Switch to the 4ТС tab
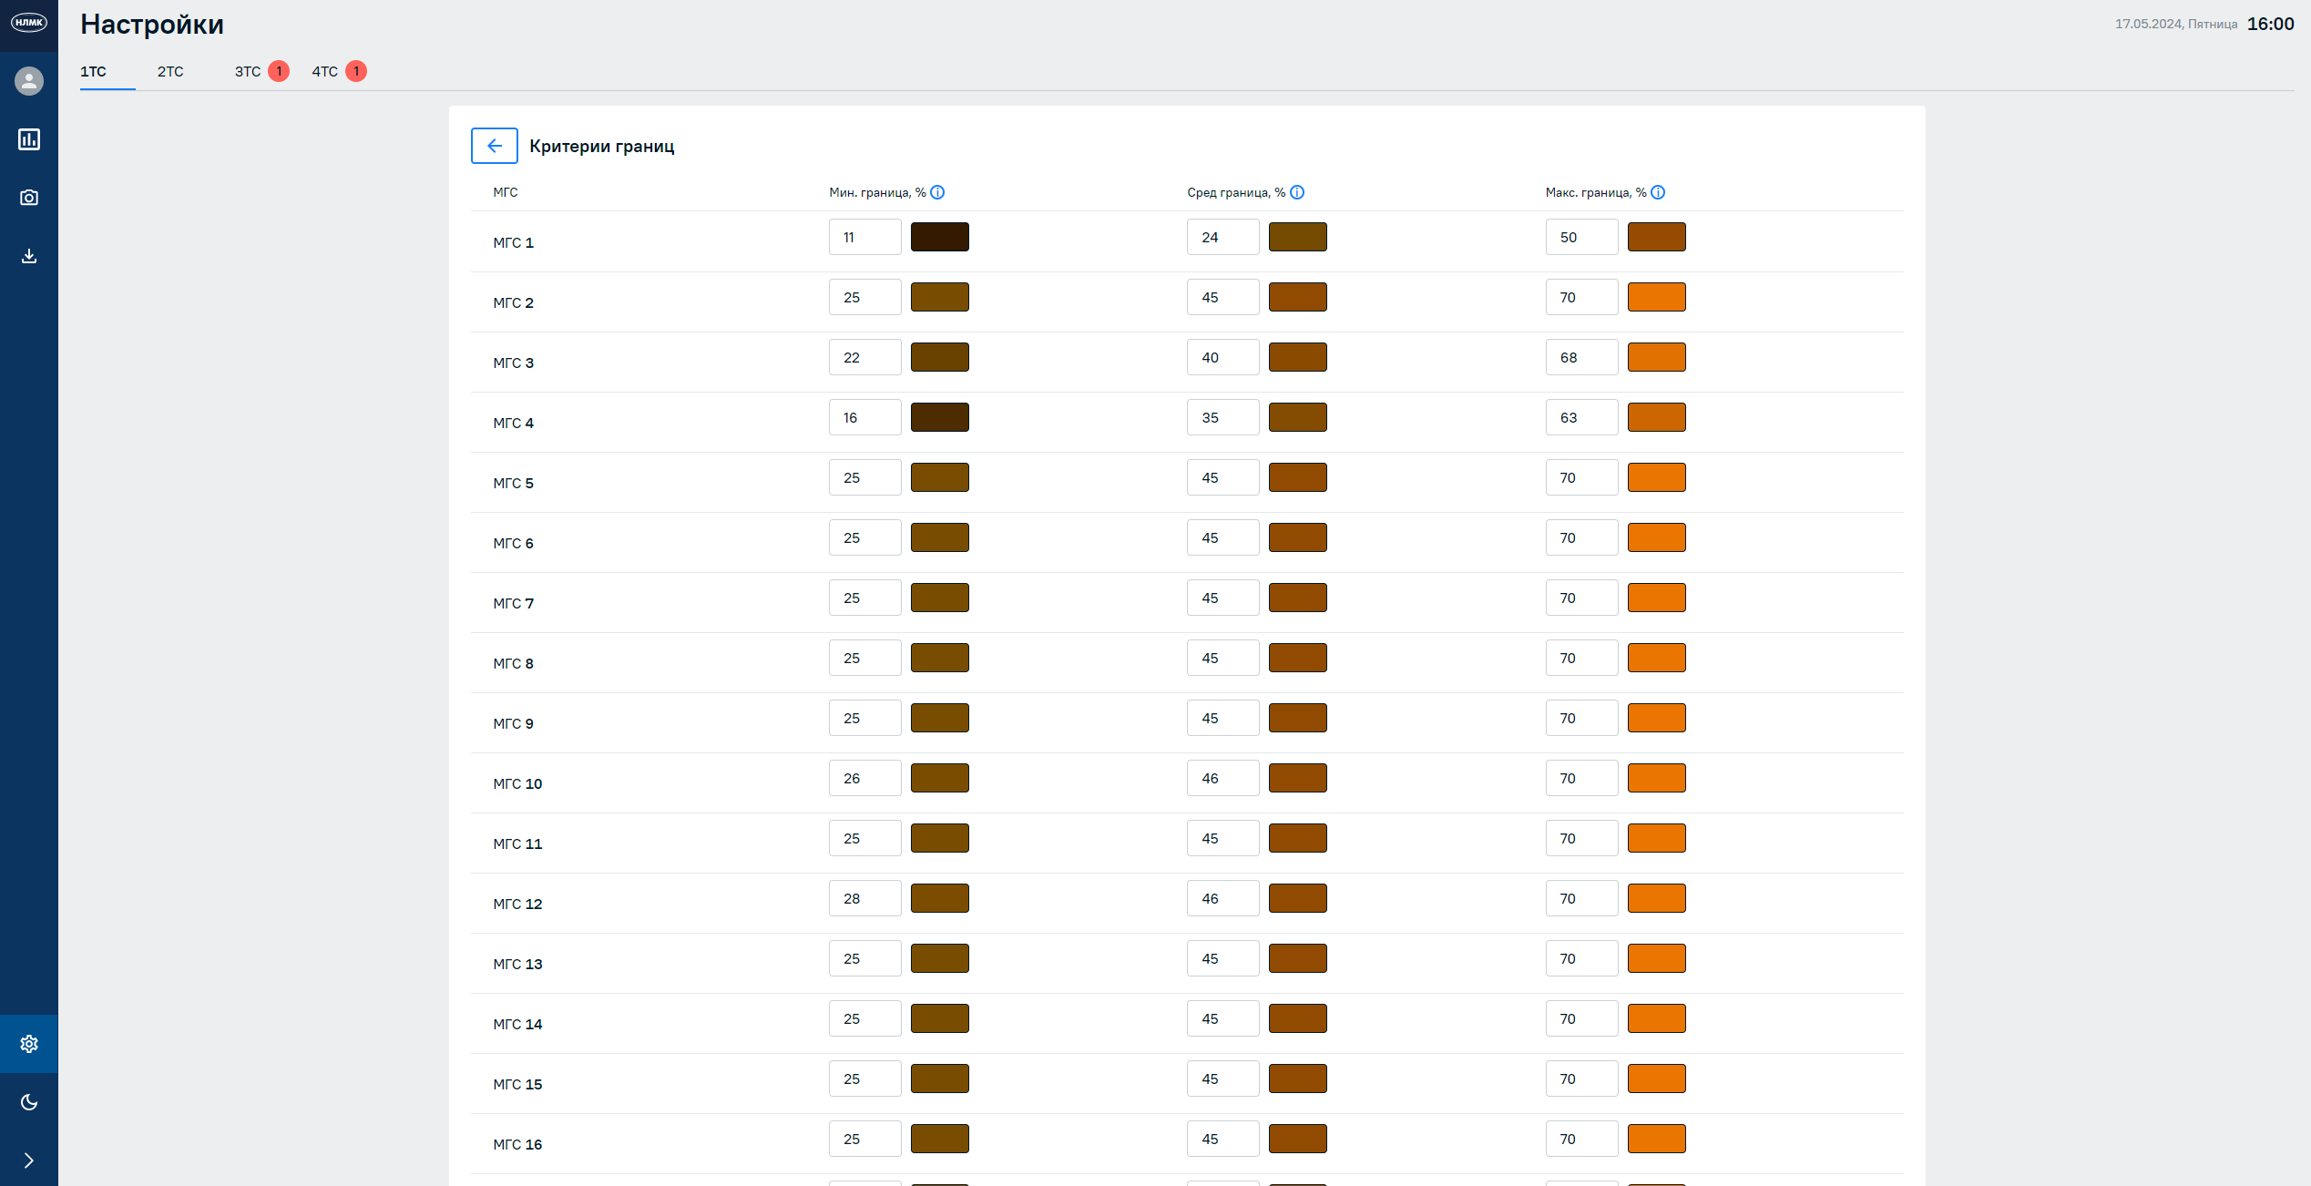 (325, 71)
